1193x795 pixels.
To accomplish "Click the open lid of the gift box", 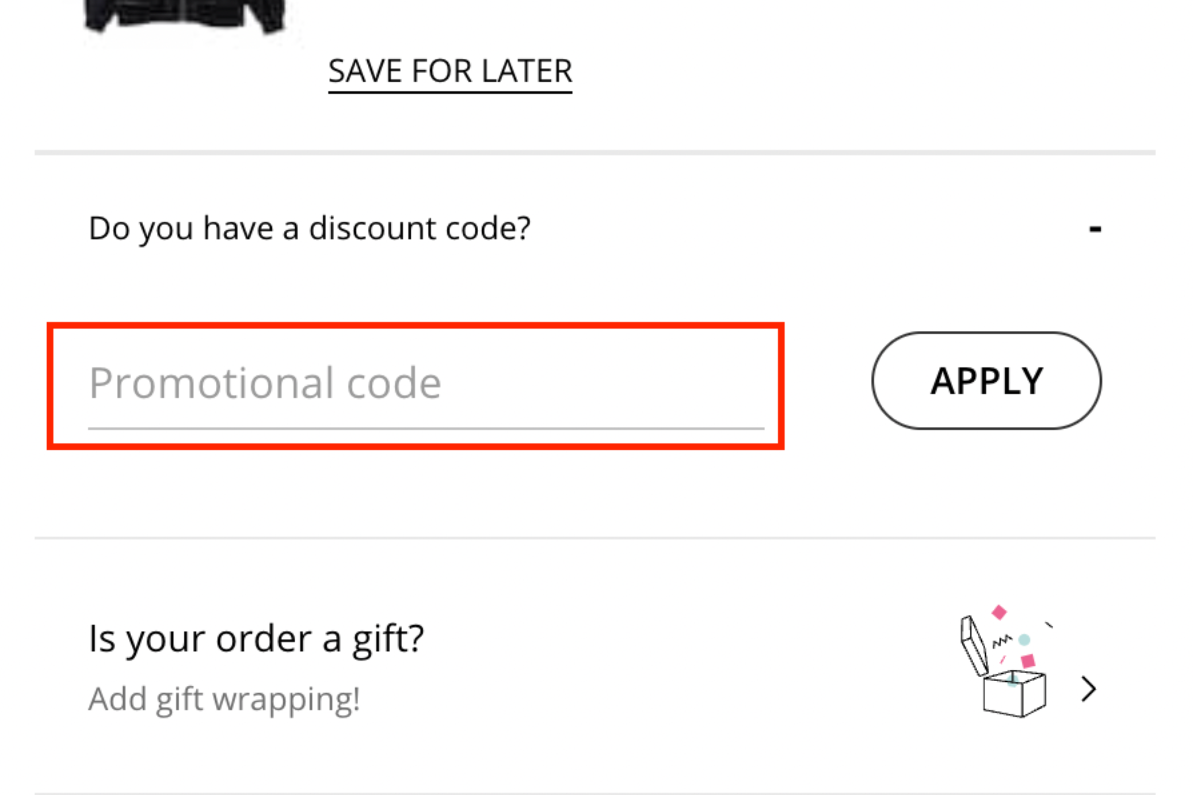I will pyautogui.click(x=974, y=645).
